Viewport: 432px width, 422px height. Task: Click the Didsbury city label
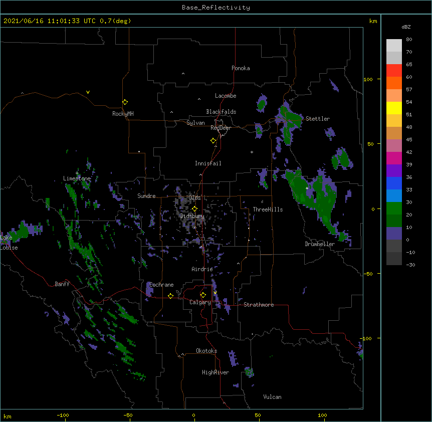point(192,216)
